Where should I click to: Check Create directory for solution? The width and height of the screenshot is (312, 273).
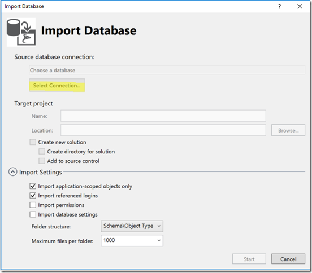(42, 152)
